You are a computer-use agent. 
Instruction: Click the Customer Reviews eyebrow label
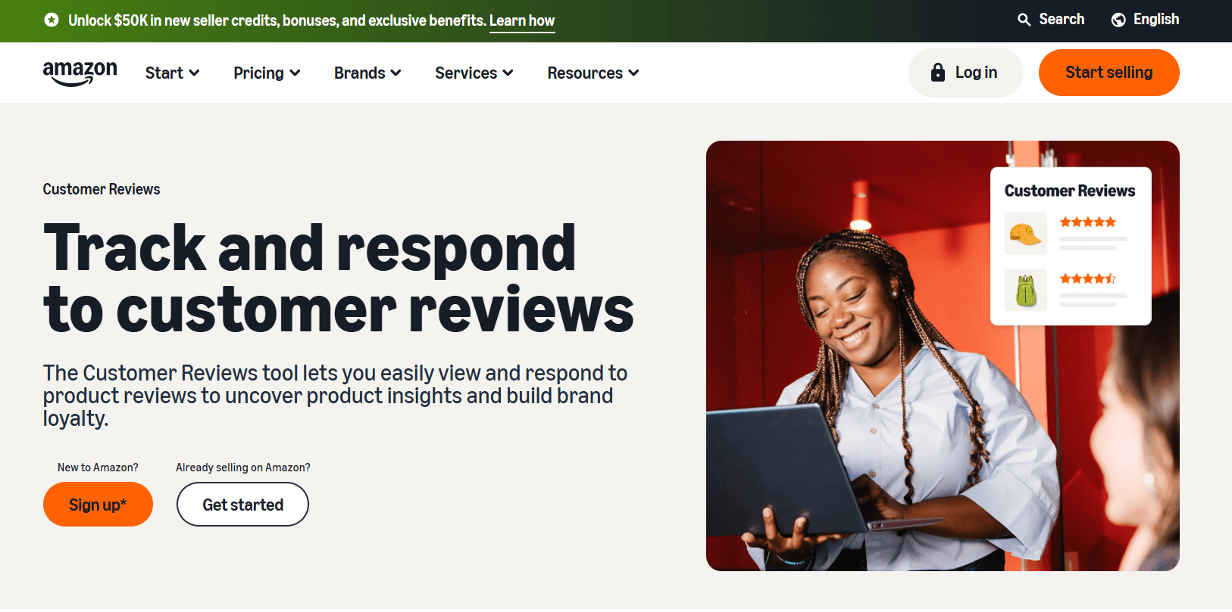click(102, 189)
